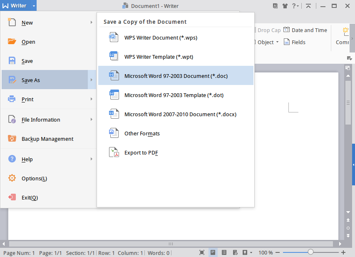
Task: Expand the Save As submenu arrow
Action: coord(92,80)
